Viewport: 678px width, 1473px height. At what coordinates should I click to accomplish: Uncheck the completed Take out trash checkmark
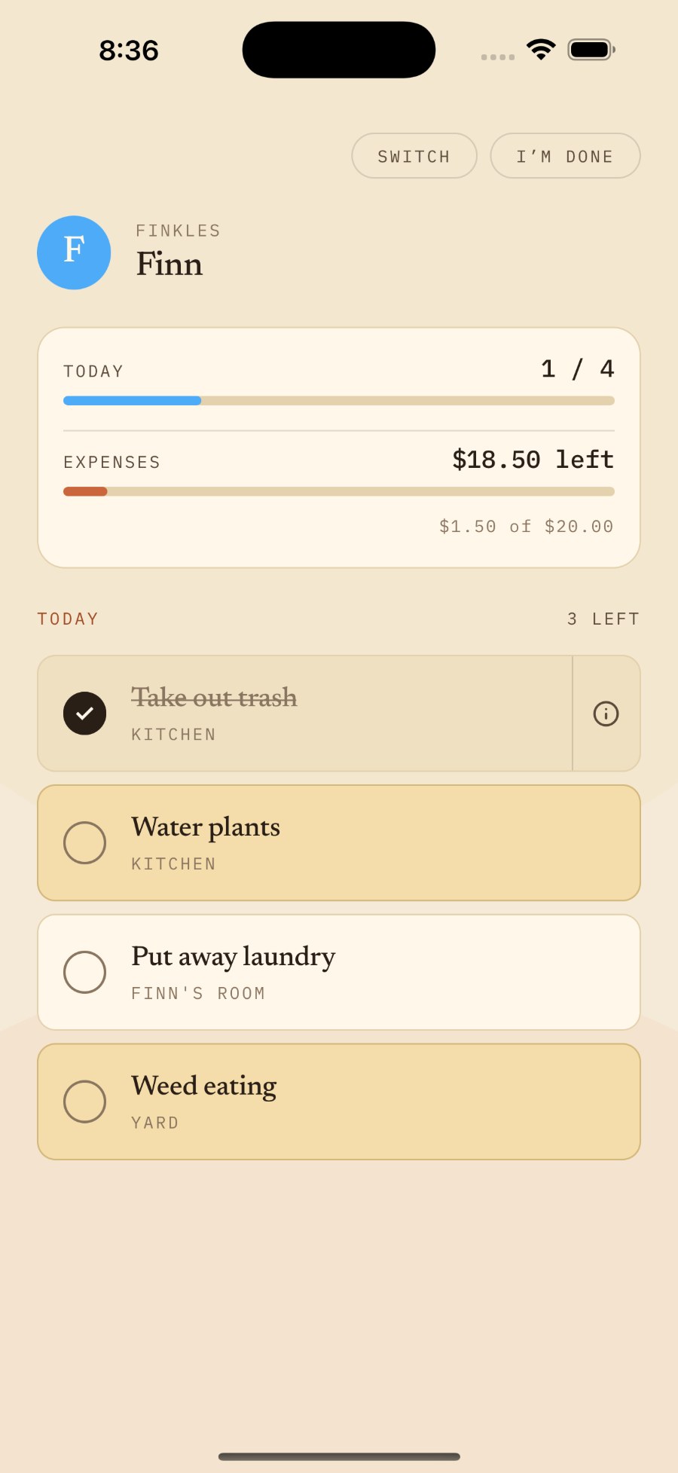tap(84, 714)
